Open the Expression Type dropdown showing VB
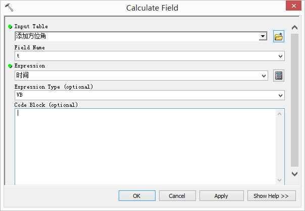The image size is (305, 211). 280,95
